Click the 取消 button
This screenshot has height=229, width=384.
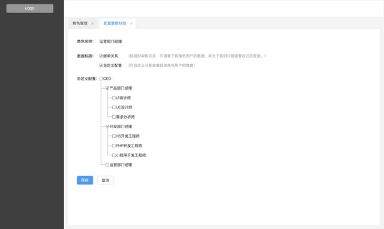coord(106,180)
